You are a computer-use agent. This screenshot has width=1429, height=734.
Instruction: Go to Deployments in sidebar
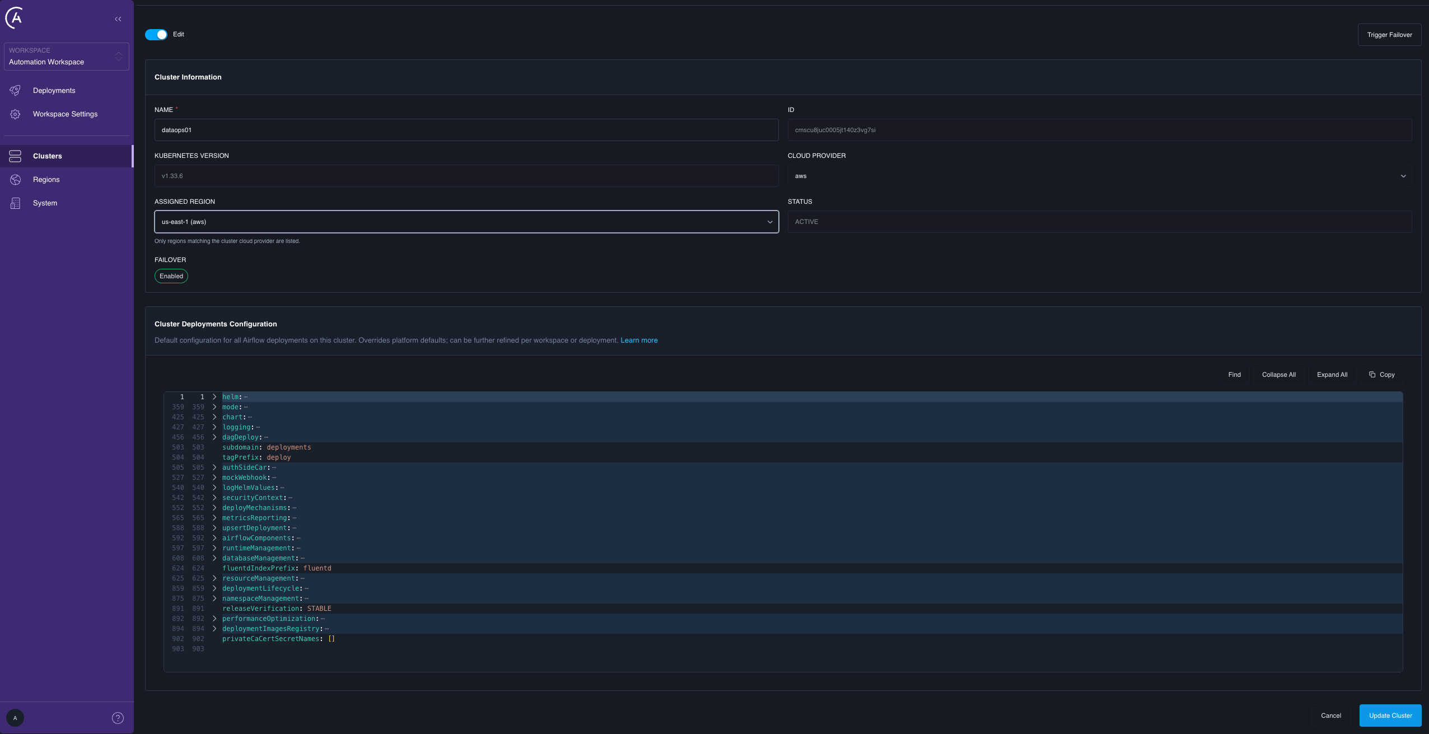click(67, 91)
